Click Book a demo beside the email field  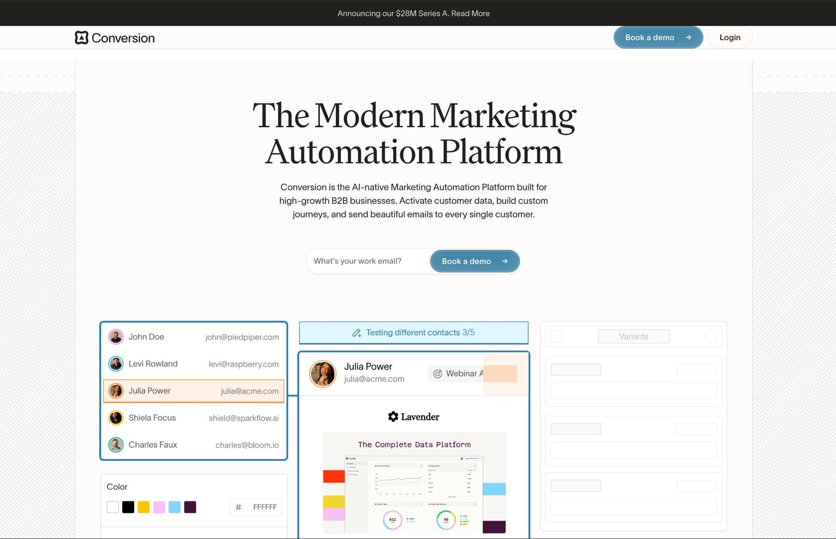tap(474, 261)
